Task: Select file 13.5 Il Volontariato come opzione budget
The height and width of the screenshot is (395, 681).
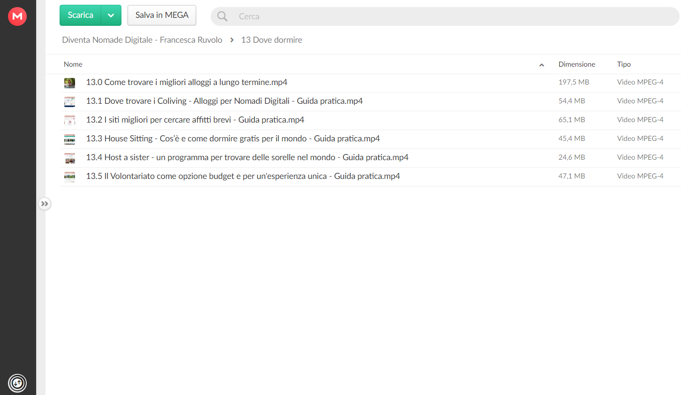Action: click(x=243, y=176)
